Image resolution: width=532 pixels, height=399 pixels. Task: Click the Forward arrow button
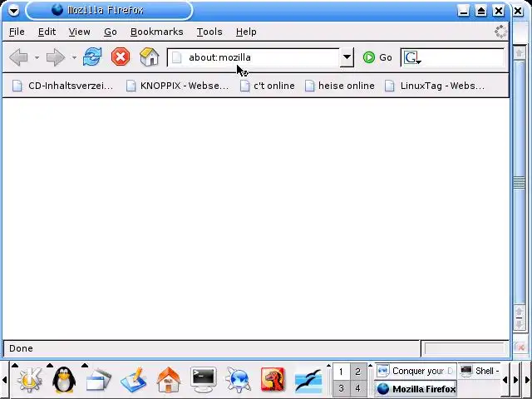click(x=56, y=57)
